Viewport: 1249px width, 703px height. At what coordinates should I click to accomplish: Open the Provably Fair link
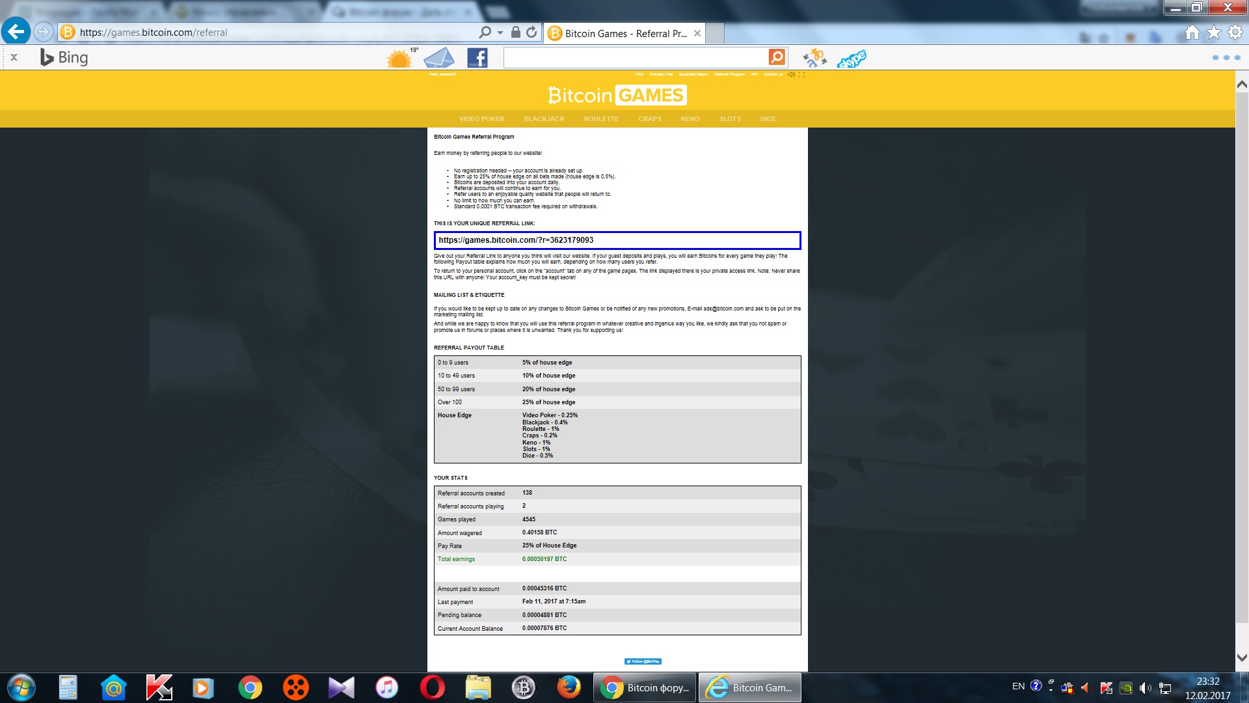[661, 74]
